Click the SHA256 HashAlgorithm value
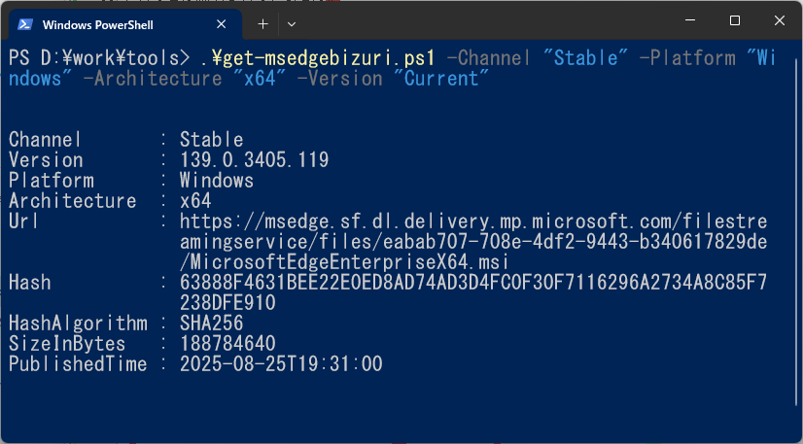This screenshot has height=444, width=803. coord(212,324)
